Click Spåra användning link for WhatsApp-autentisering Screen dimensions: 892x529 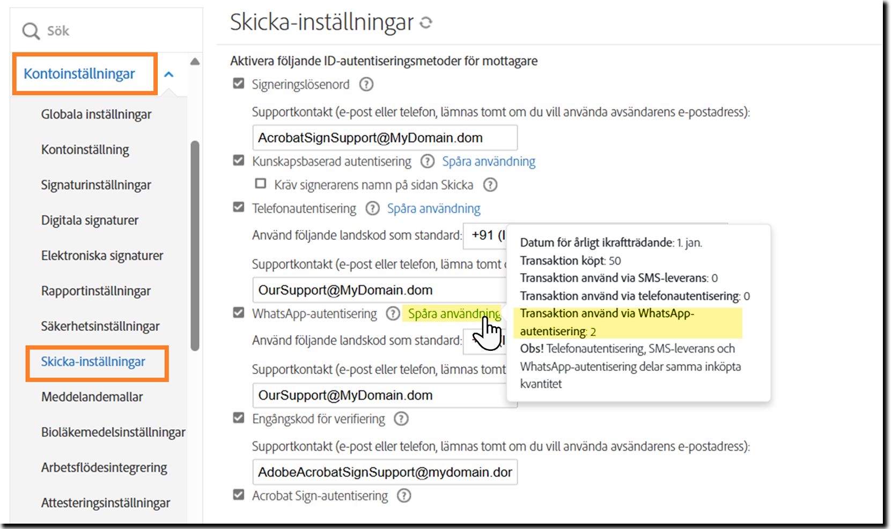pos(454,314)
